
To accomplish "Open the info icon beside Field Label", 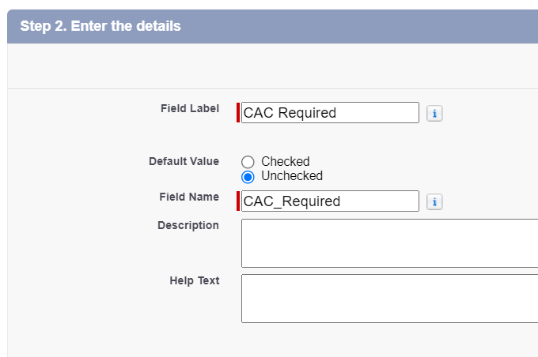I will tap(434, 114).
